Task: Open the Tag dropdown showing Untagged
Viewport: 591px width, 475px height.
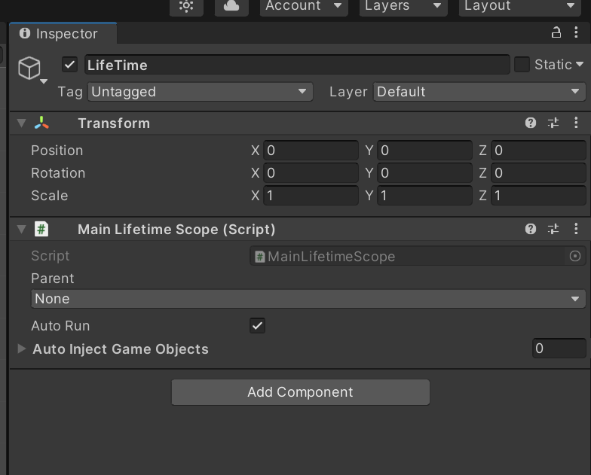Action: (x=201, y=92)
